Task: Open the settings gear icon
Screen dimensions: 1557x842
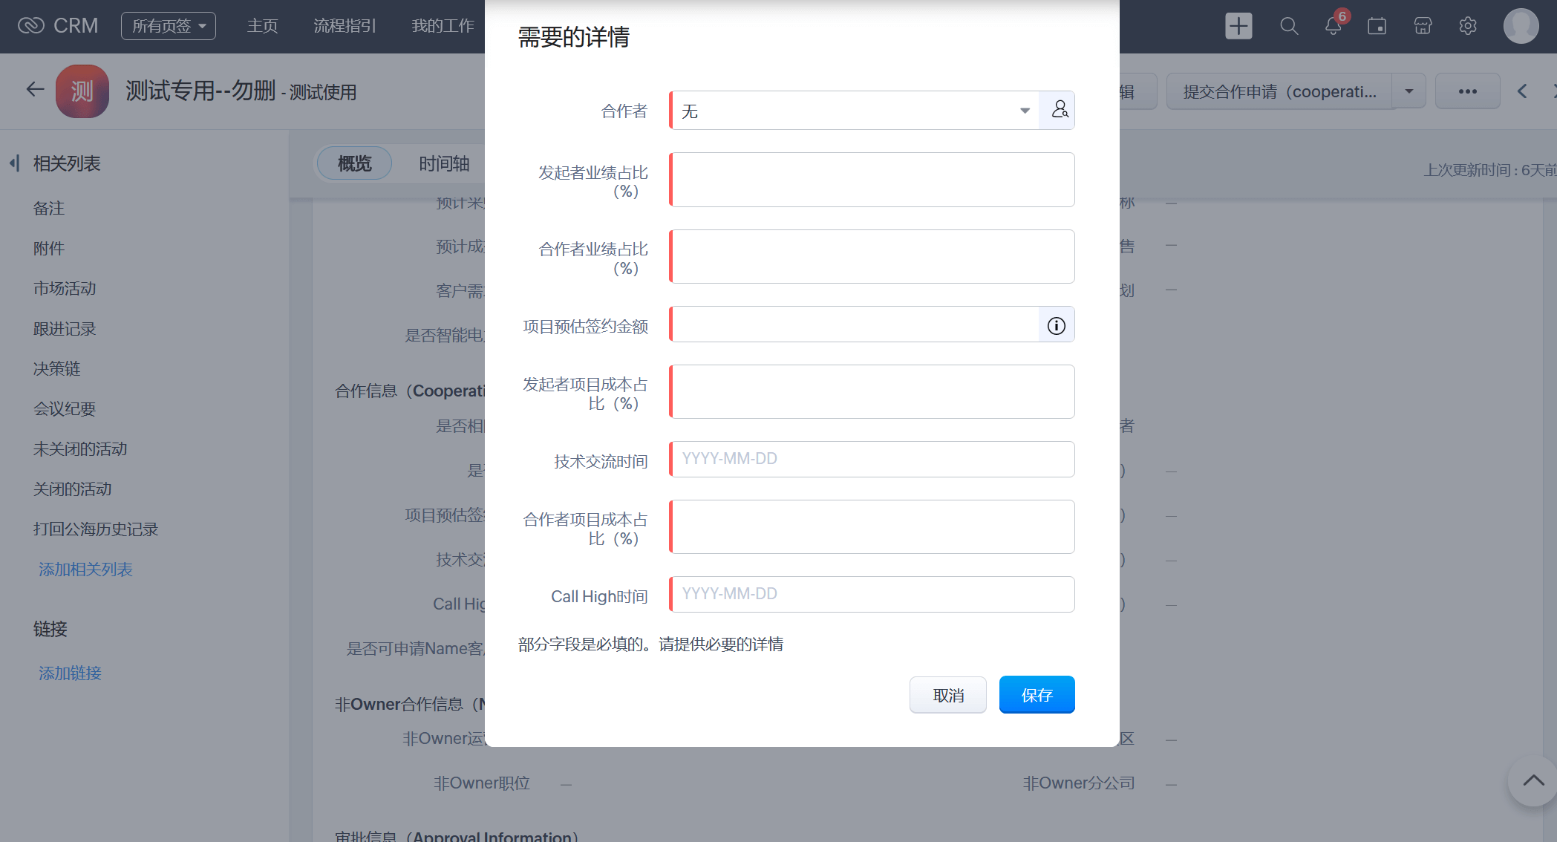Action: [x=1467, y=27]
